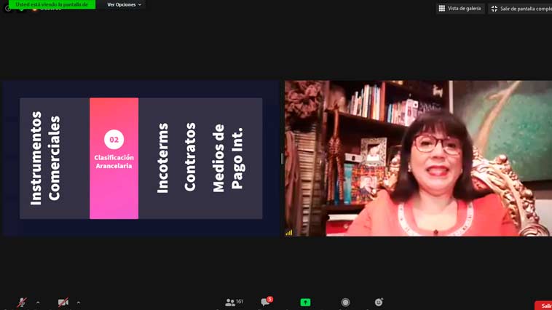Screen dimensions: 552x310
Task: Click the 02 circle on the slide
Action: [114, 139]
